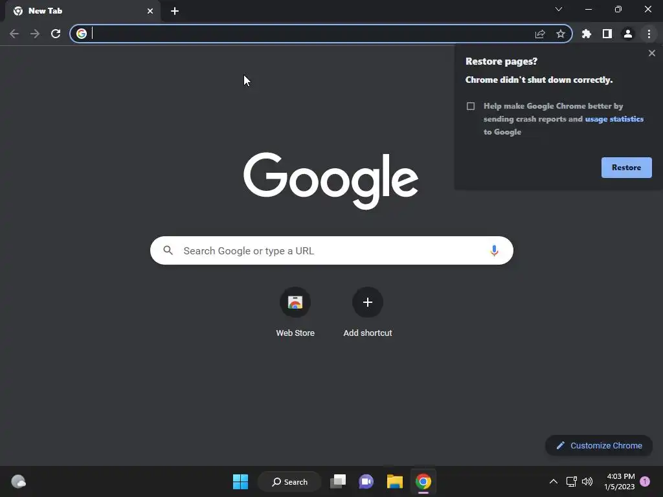Click the volume speaker icon

tap(587, 481)
